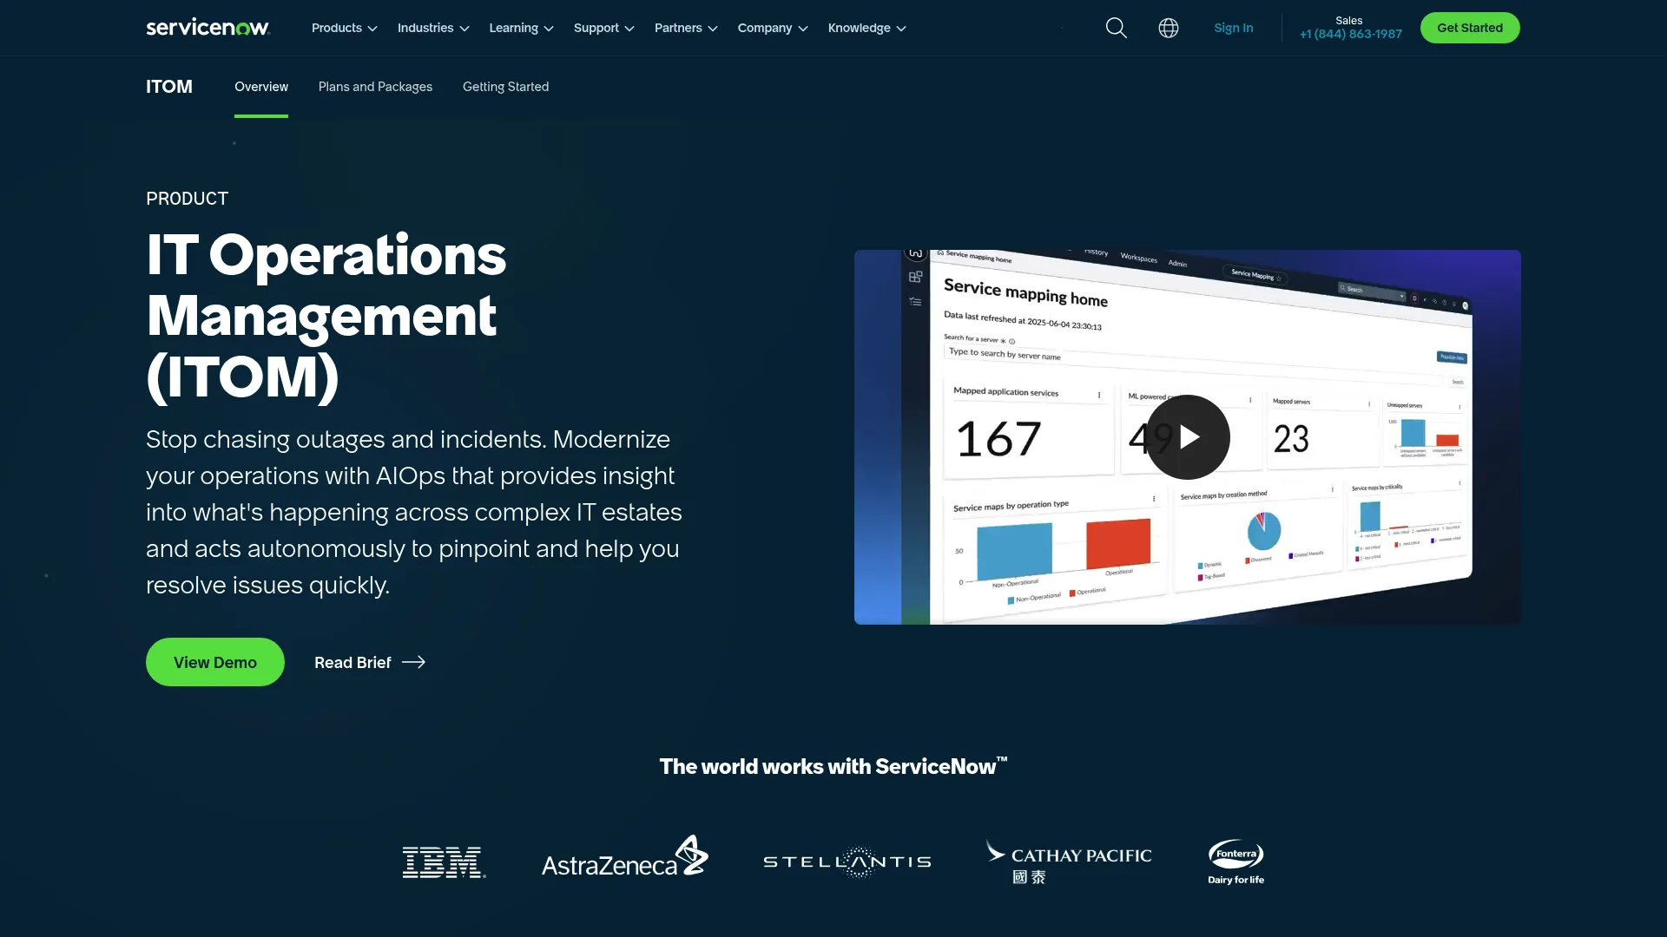
Task: Switch to Plans and Packages tab
Action: 375,87
